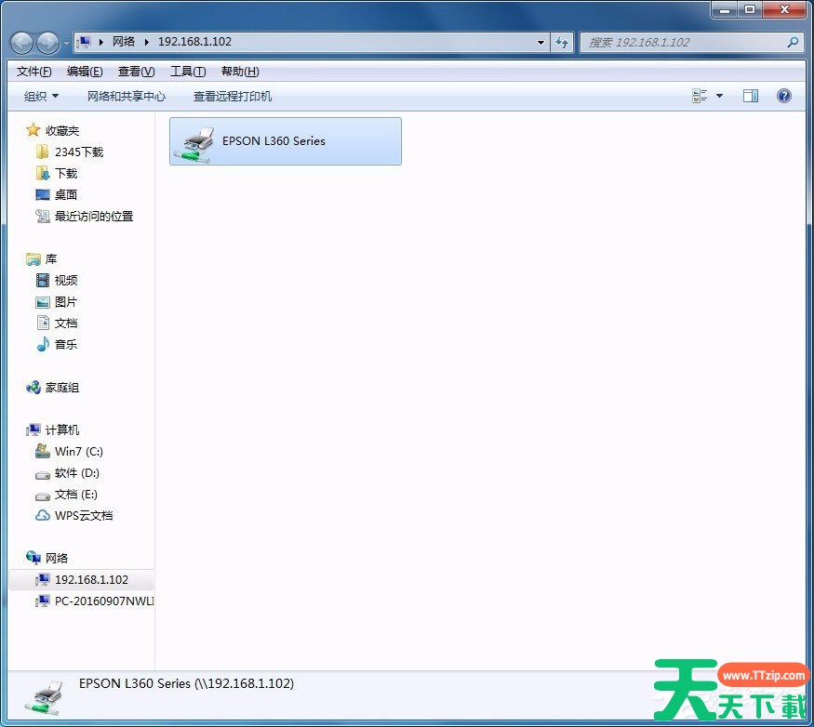Click the search magnifier icon
This screenshot has width=814, height=727.
[793, 42]
